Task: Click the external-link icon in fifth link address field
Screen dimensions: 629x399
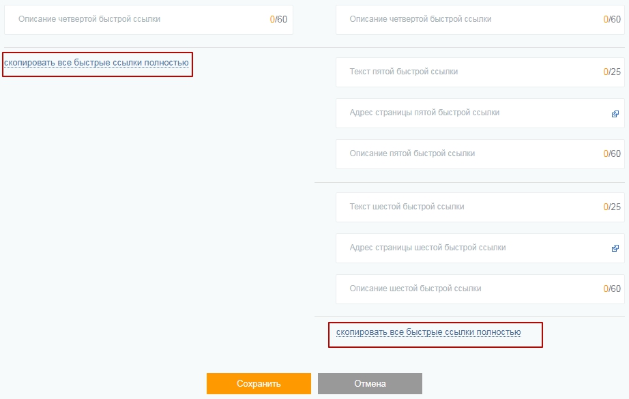Action: pyautogui.click(x=615, y=114)
